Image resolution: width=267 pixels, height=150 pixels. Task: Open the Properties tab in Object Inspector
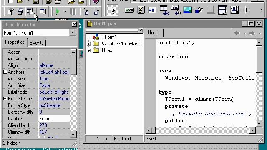pyautogui.click(x=15, y=42)
